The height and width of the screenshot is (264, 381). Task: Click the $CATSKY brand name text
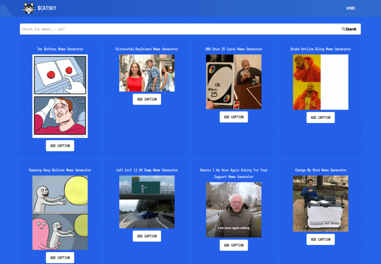[47, 8]
